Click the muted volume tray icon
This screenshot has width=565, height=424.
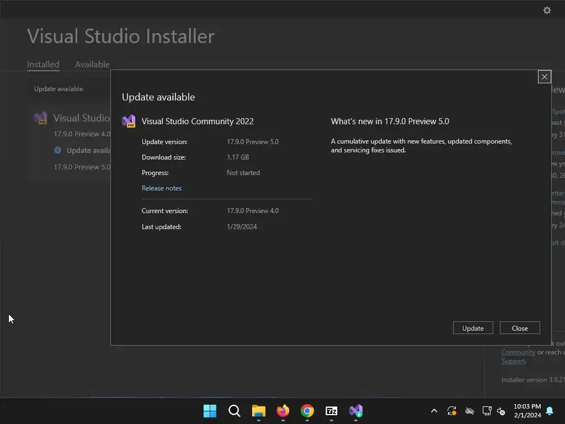coord(501,411)
